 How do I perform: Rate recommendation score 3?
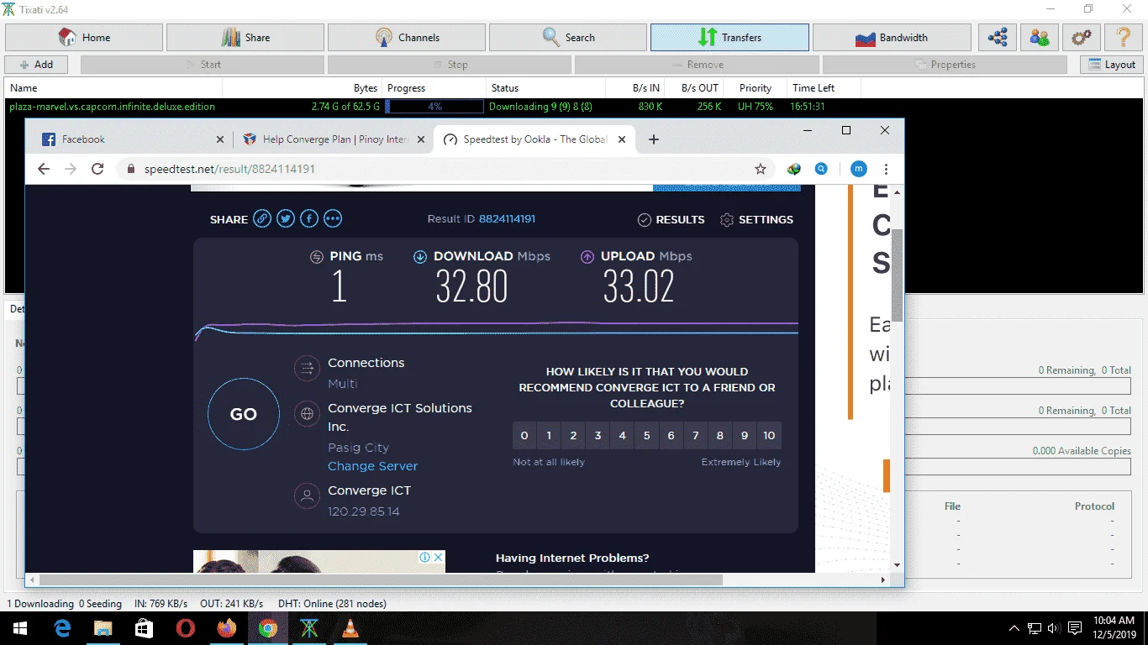point(598,435)
